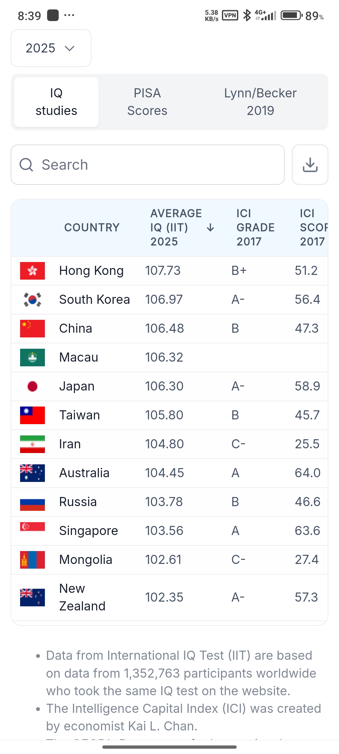Click the South Korea flag icon
Screen dimensions: 339x754
pos(32,300)
